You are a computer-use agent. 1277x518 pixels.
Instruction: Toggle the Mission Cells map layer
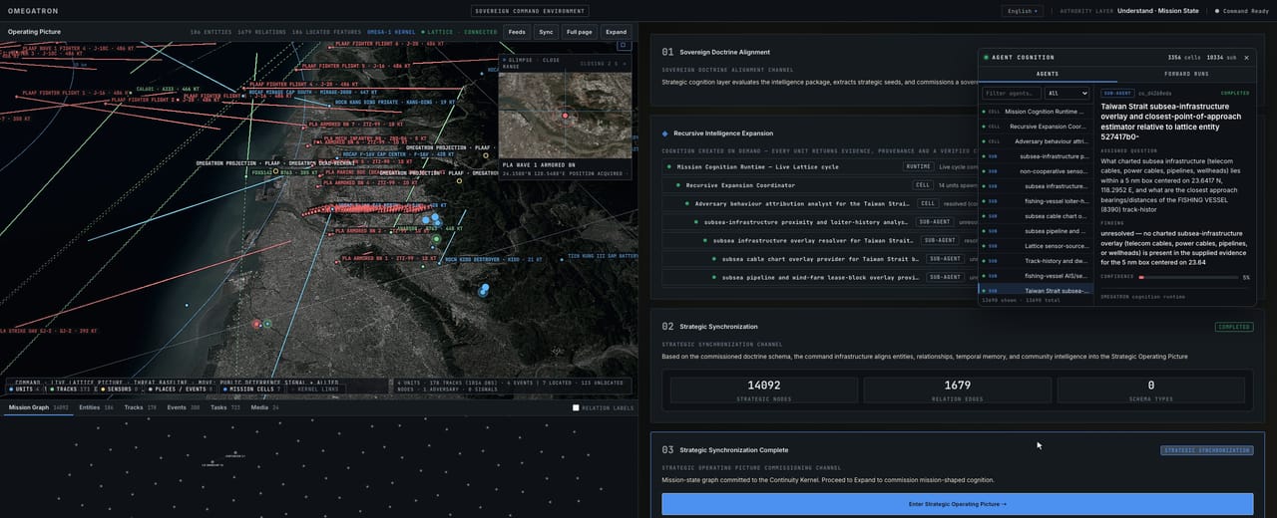click(x=253, y=388)
